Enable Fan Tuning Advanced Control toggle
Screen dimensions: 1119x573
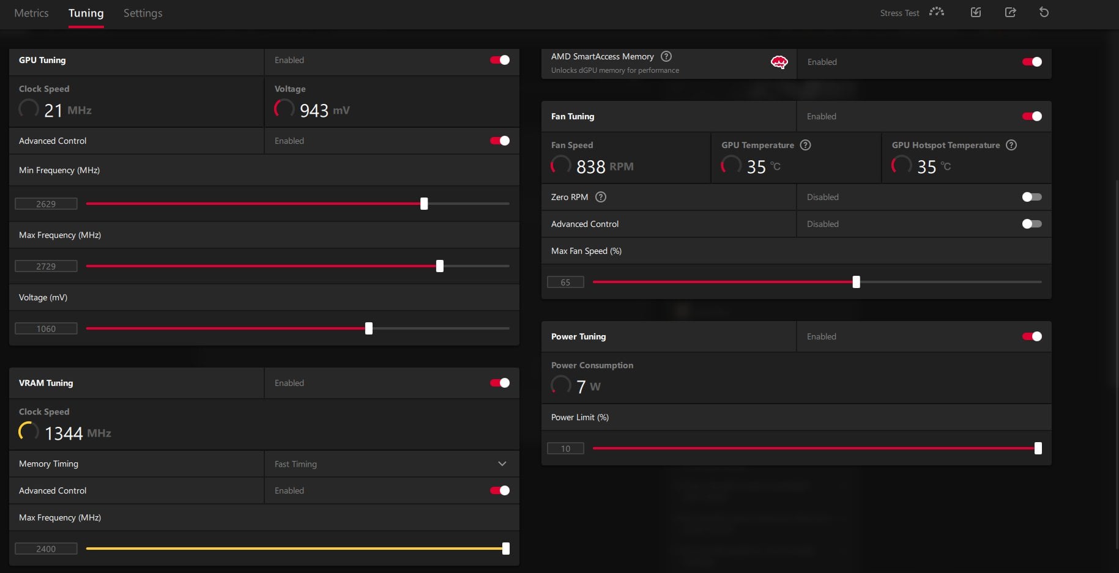click(x=1032, y=224)
